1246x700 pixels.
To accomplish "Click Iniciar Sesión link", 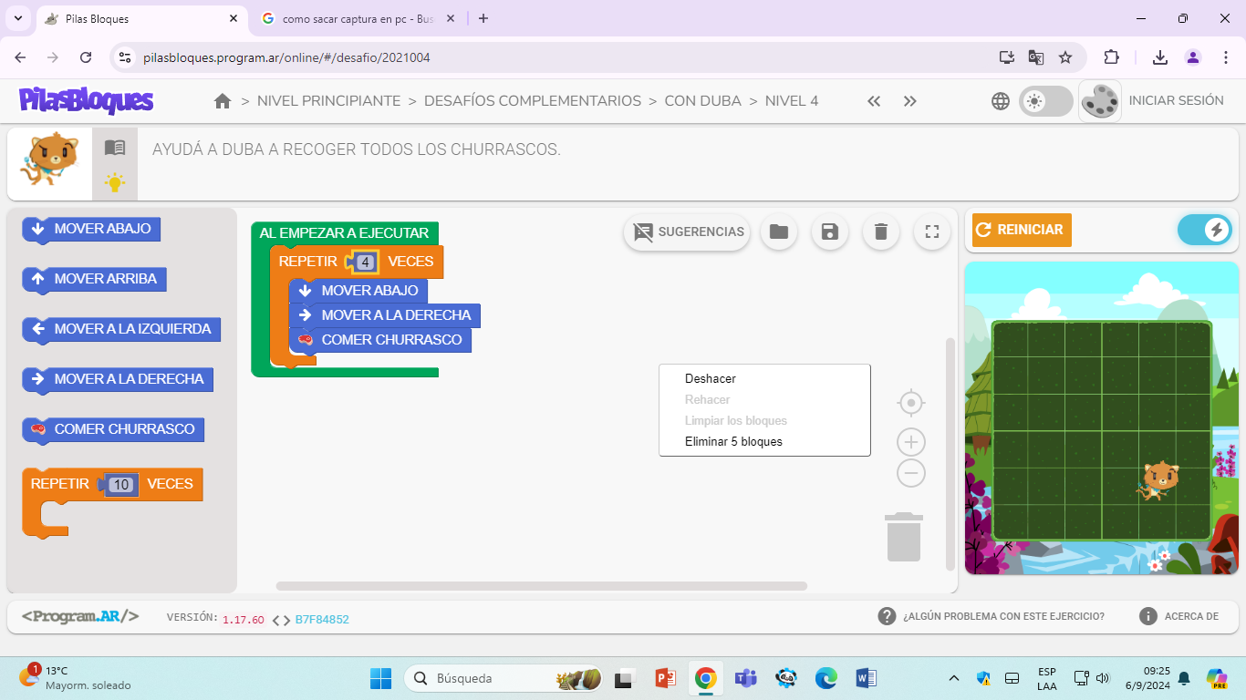I will tap(1176, 101).
